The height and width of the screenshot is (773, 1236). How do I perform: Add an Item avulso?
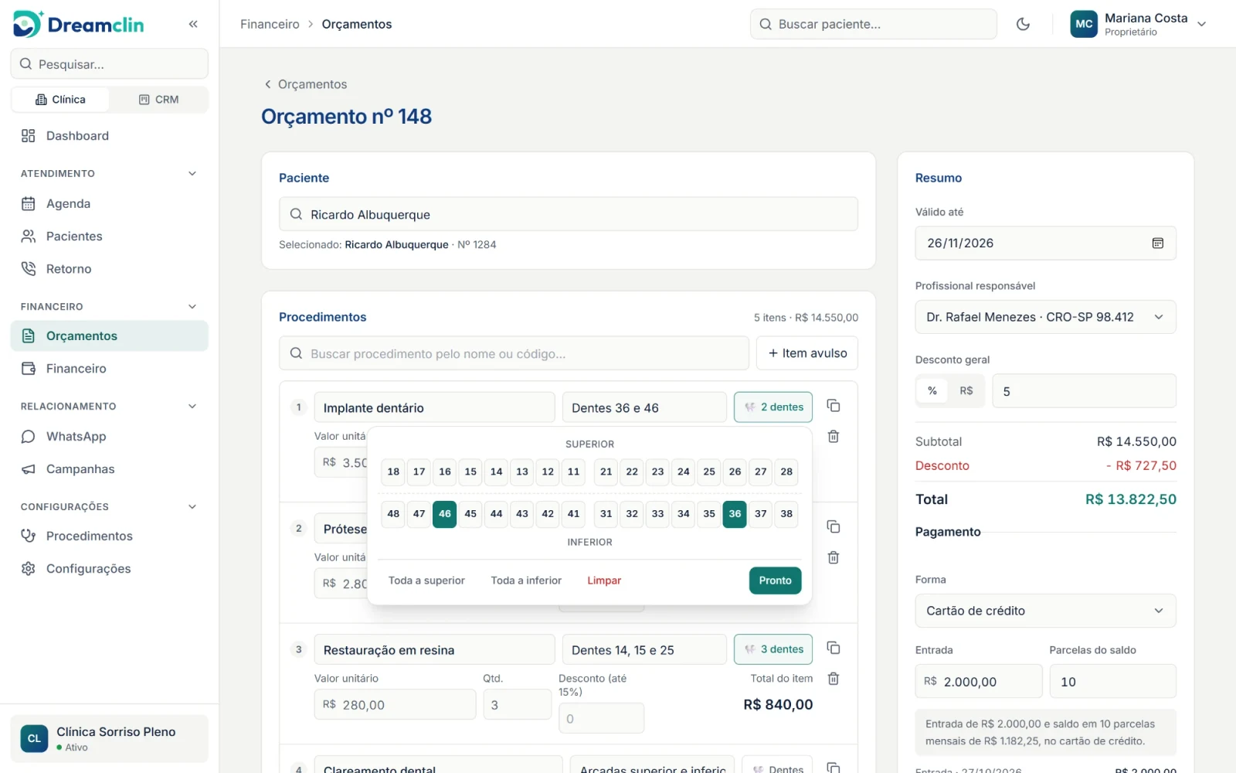[x=806, y=353]
